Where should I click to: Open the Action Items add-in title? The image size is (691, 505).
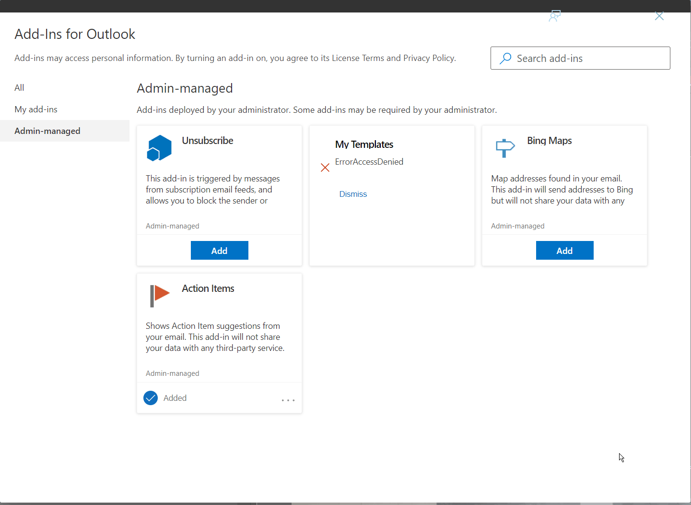208,289
